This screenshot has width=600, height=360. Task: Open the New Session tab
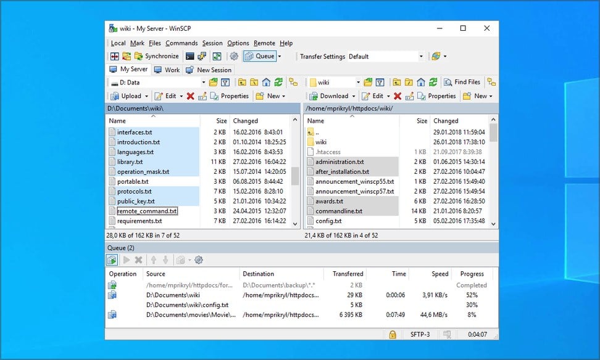(208, 70)
